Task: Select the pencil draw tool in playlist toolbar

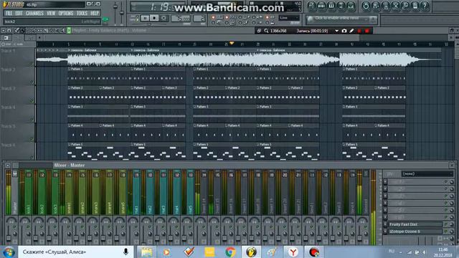Action: 16,30
